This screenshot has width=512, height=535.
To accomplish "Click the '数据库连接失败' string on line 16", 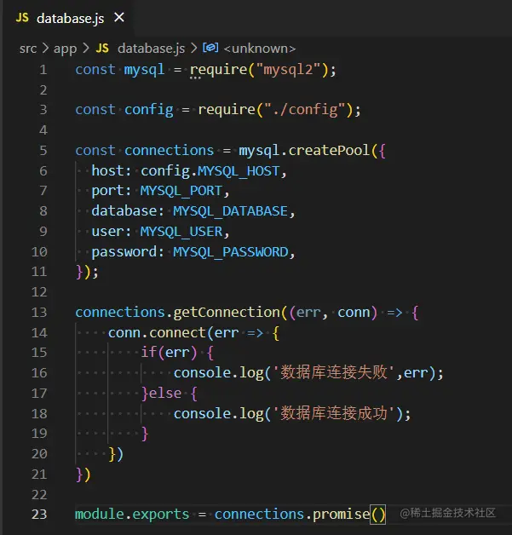I will click(x=334, y=372).
